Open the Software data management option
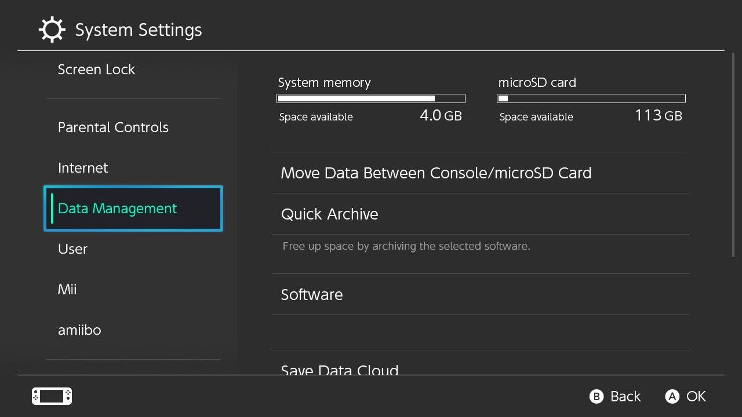The width and height of the screenshot is (742, 417). coord(481,295)
